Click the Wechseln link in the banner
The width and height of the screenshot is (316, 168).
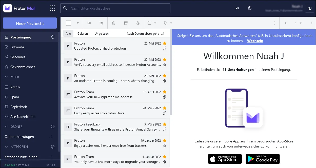pyautogui.click(x=255, y=40)
